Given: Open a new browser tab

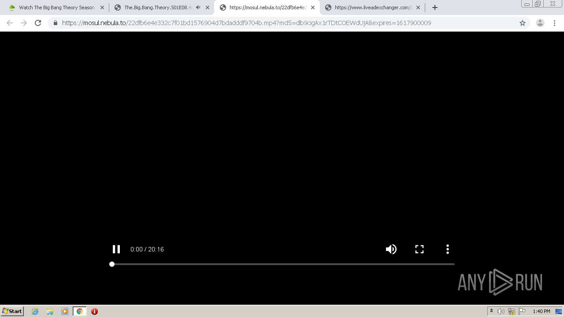Looking at the screenshot, I should pos(435,7).
